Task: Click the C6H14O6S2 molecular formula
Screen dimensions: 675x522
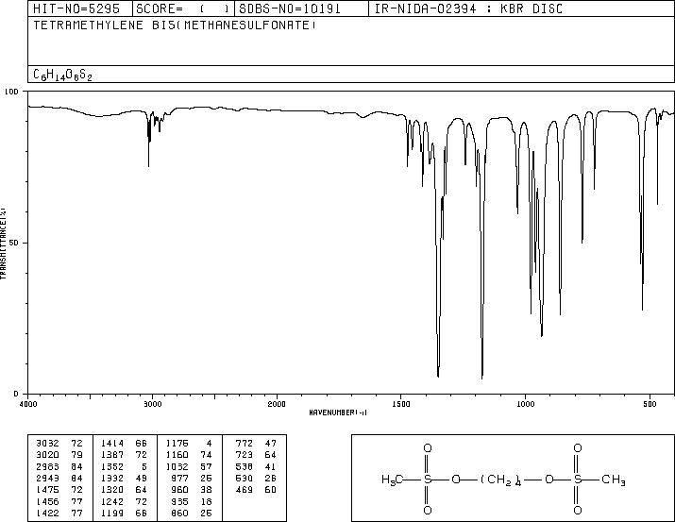Action: click(x=63, y=75)
